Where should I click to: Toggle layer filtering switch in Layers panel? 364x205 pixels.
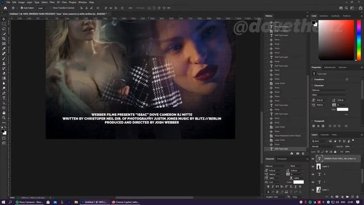[x=353, y=141]
